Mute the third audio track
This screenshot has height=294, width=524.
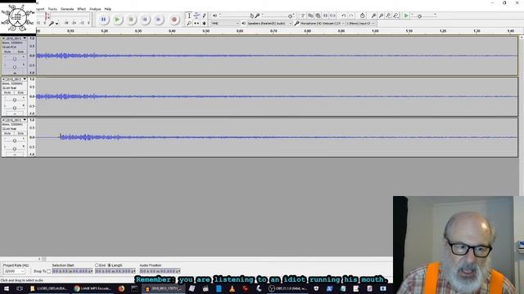click(7, 133)
